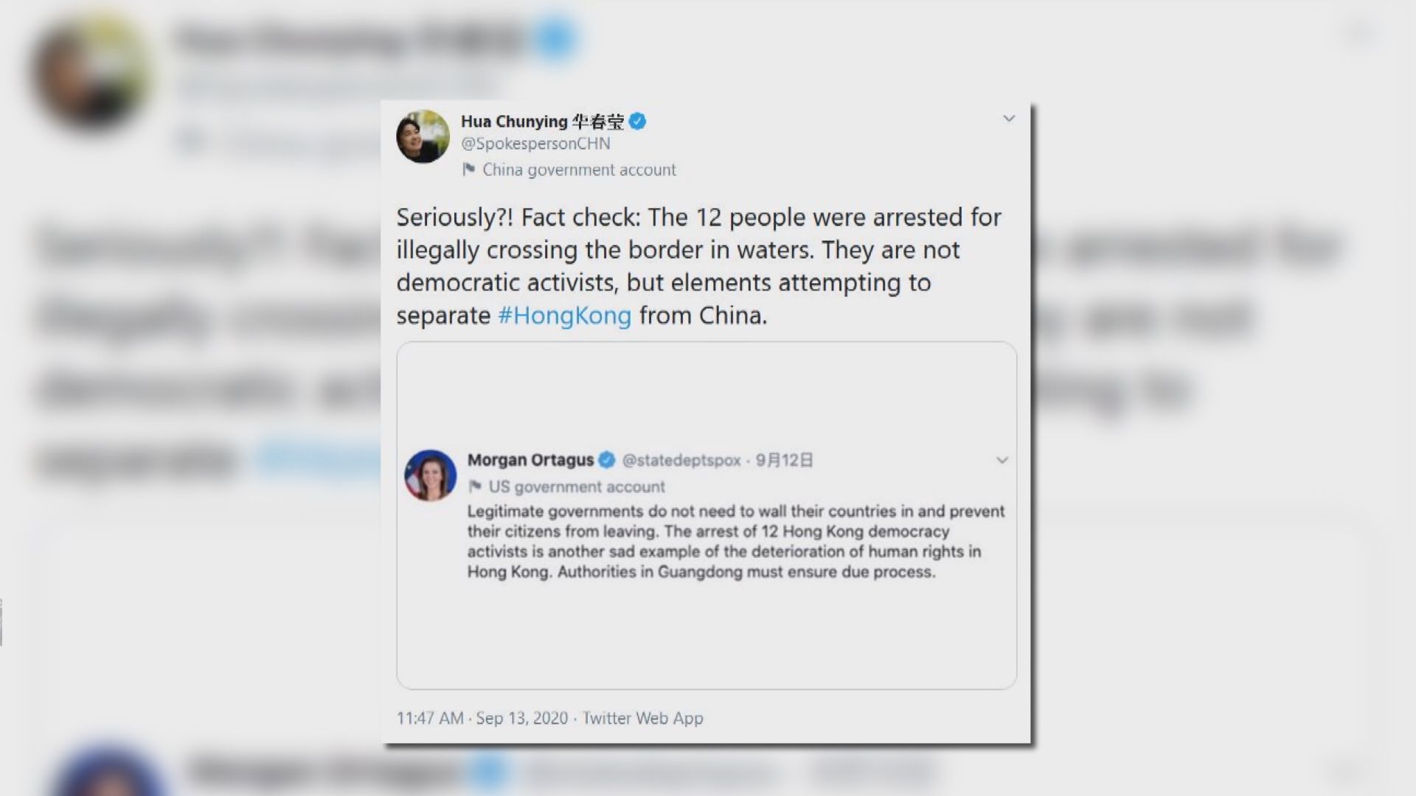Expand the tweet options chevron at top right

[x=1009, y=119]
